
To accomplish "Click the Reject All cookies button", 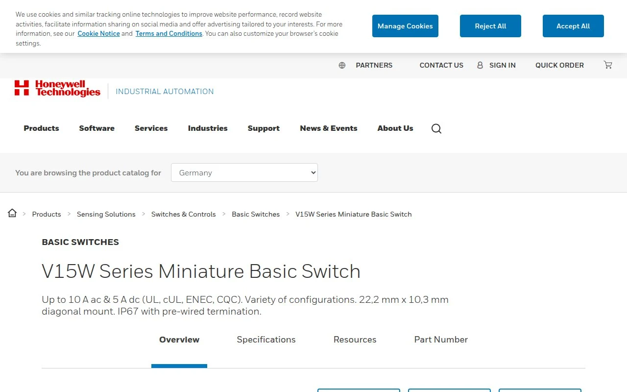I will coord(490,26).
